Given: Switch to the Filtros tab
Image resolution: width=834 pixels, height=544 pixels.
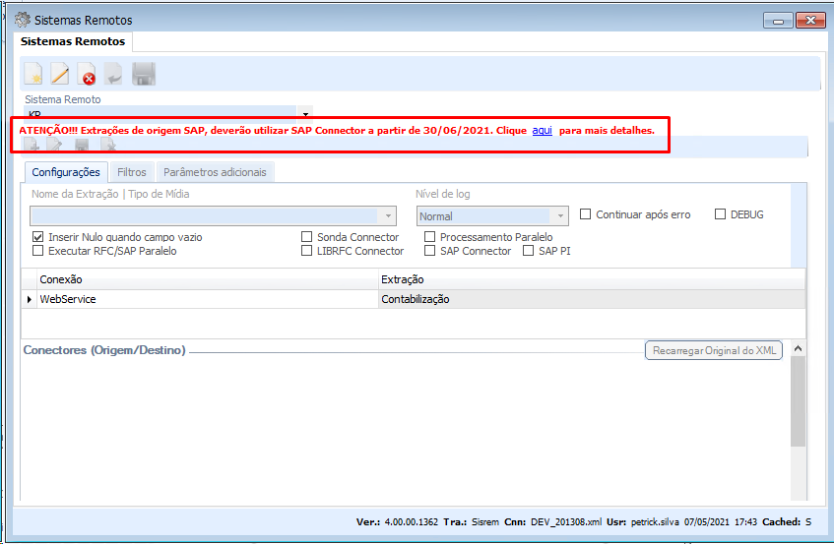Looking at the screenshot, I should click(x=131, y=172).
